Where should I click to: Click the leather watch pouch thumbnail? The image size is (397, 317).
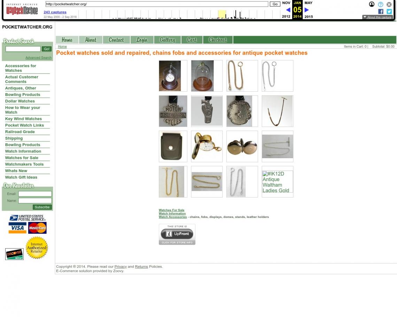173,146
